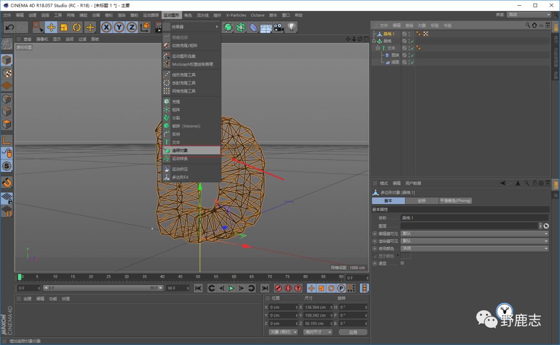This screenshot has height=345, width=560.
Task: Open the 对象 (相对) dropdown
Action: 283,332
